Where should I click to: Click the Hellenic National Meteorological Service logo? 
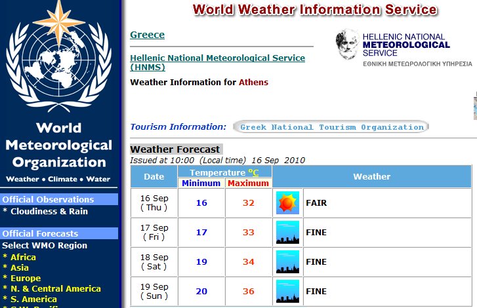pos(404,48)
